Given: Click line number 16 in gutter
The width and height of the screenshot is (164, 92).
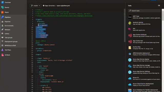Looking at the screenshot, I should pyautogui.click(x=33, y=39).
